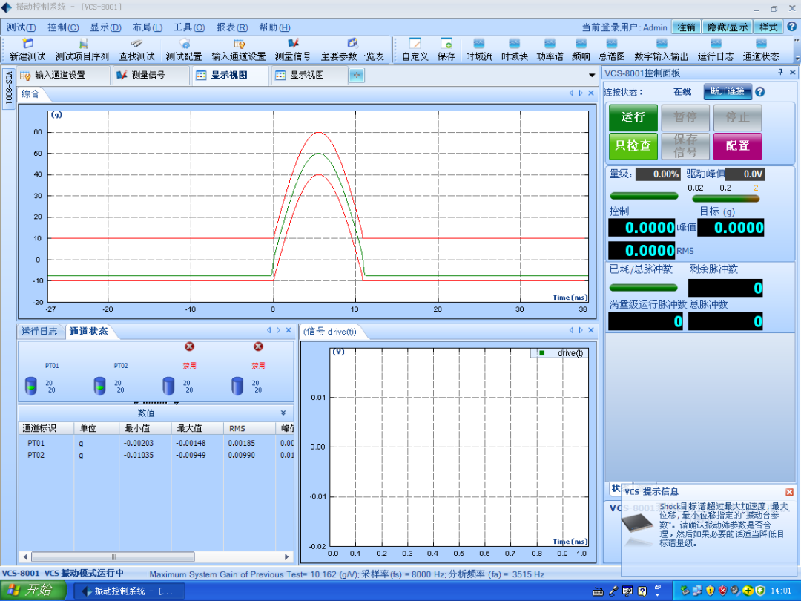Click the green 运行 button
Image resolution: width=801 pixels, height=601 pixels.
coord(633,117)
